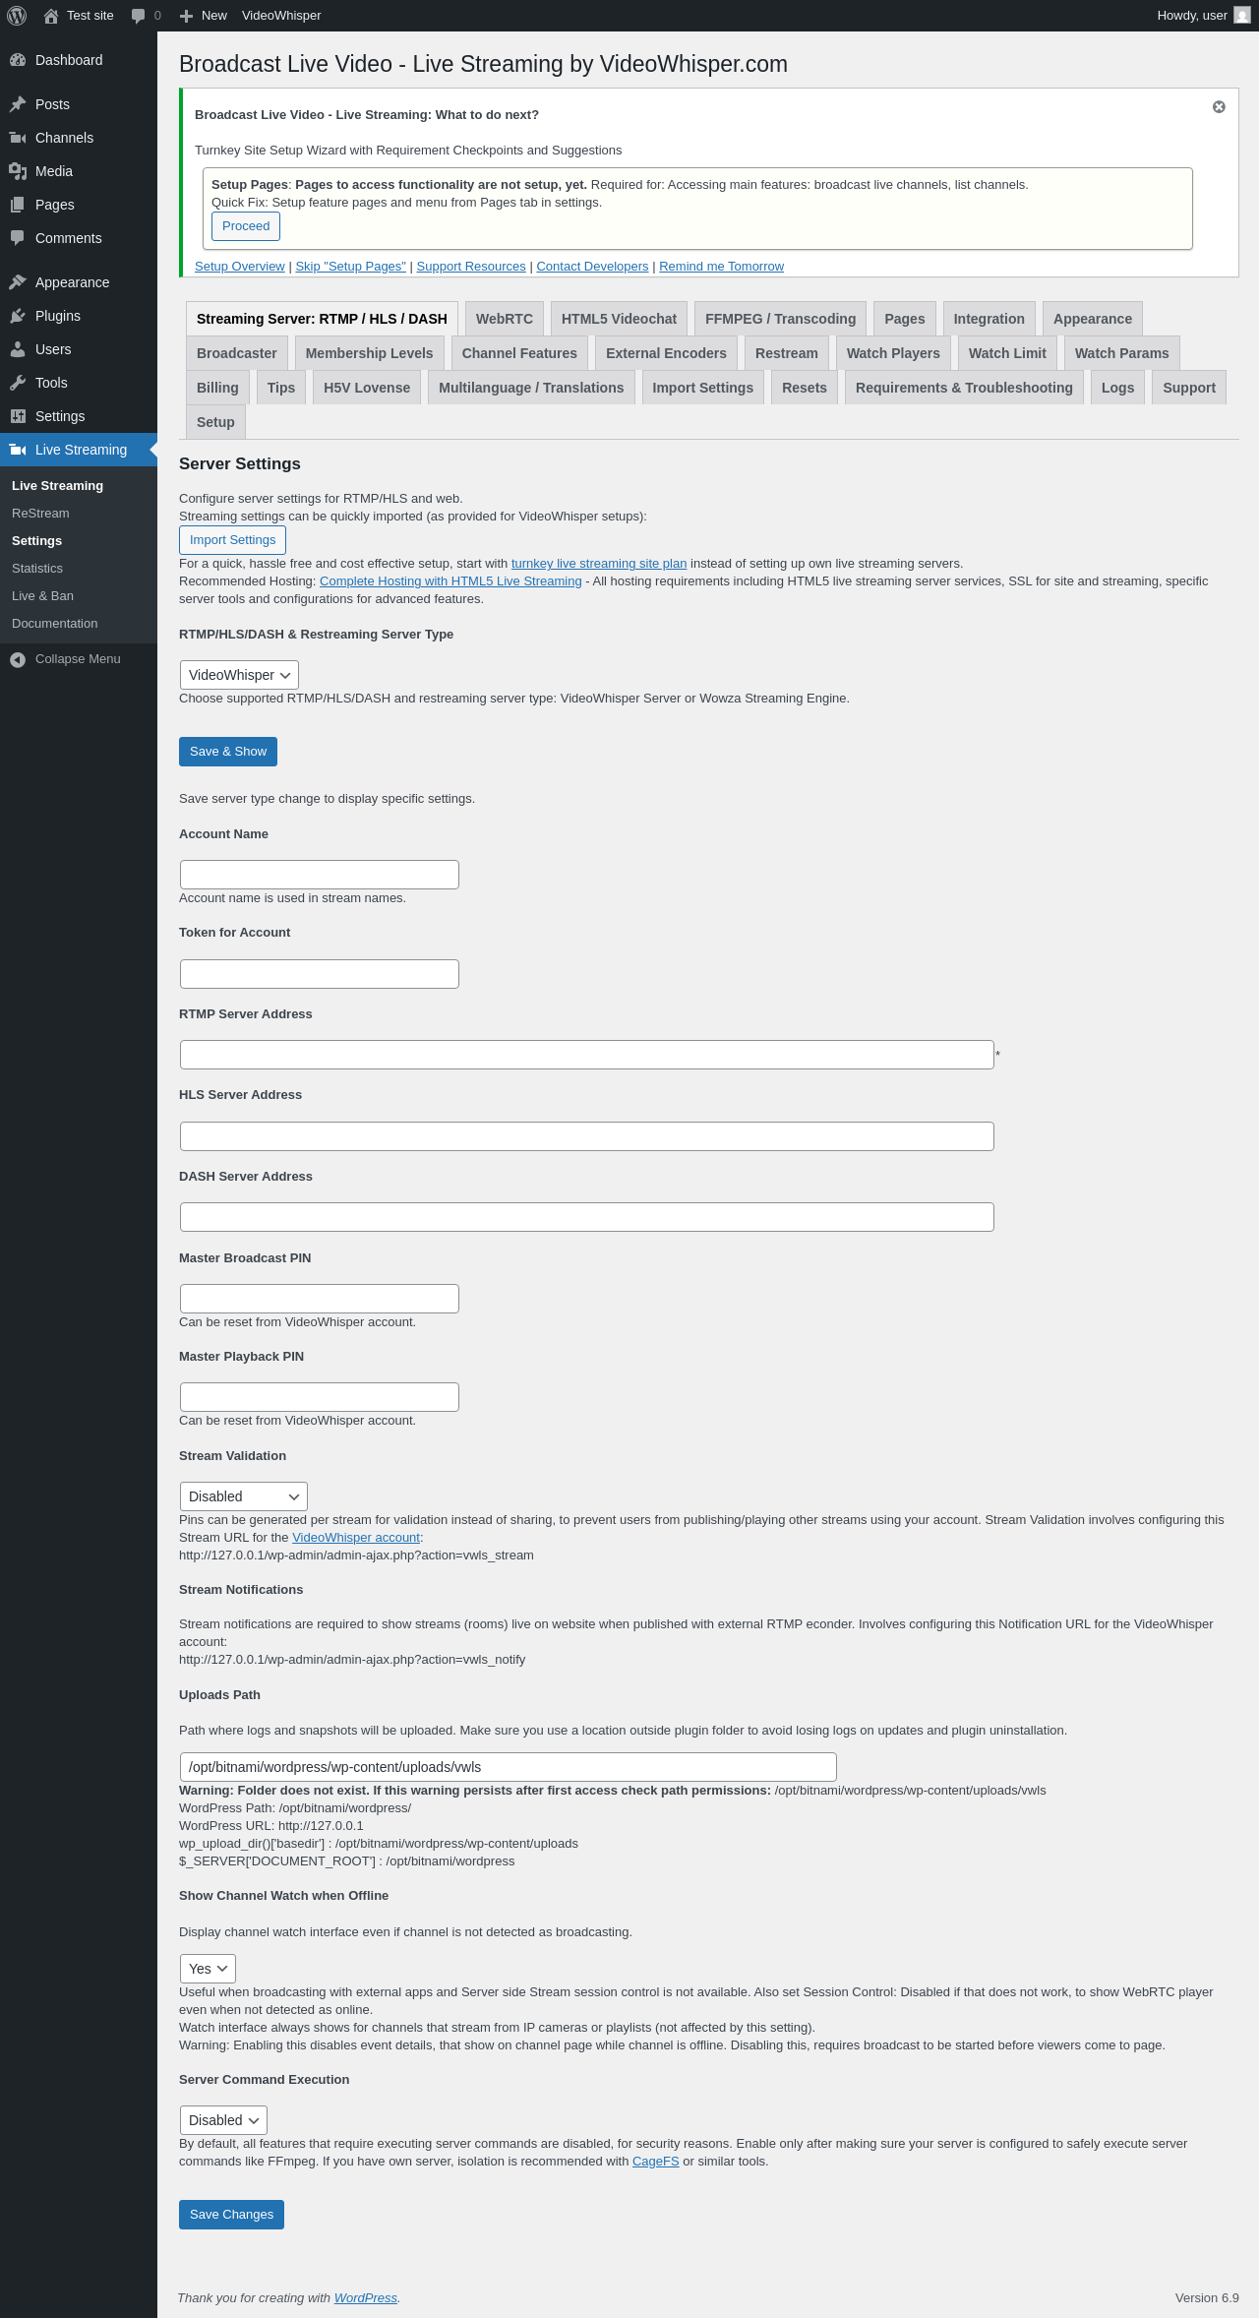This screenshot has height=2318, width=1259.
Task: Open the FFMPEG / Transcoding tab
Action: pos(780,319)
